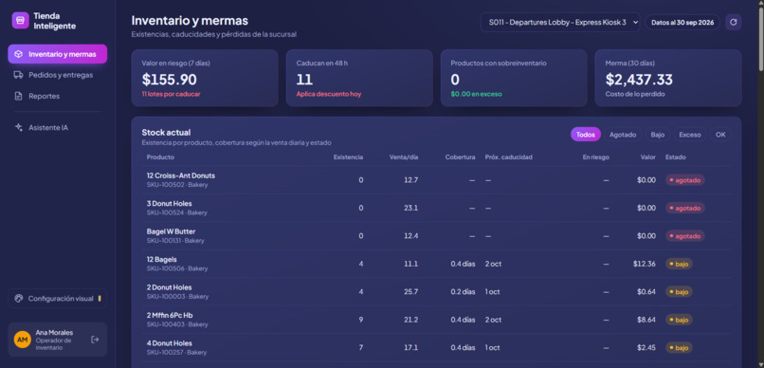Click the $12.36 value for 12 Bagels

coord(645,264)
